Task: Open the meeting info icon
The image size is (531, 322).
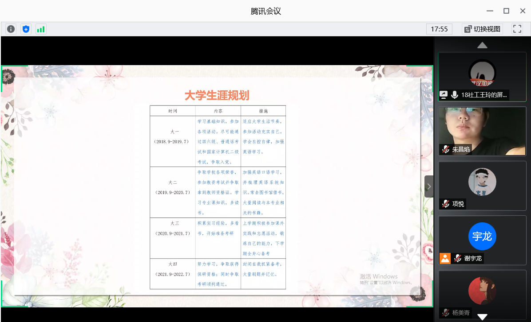Action: 11,29
